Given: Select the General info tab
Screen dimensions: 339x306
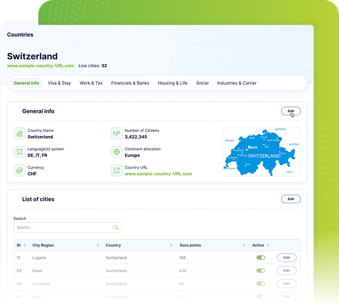Looking at the screenshot, I should coord(27,83).
